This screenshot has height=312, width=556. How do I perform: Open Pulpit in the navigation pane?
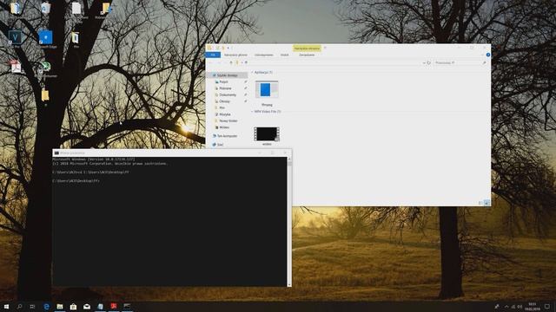[x=223, y=81]
